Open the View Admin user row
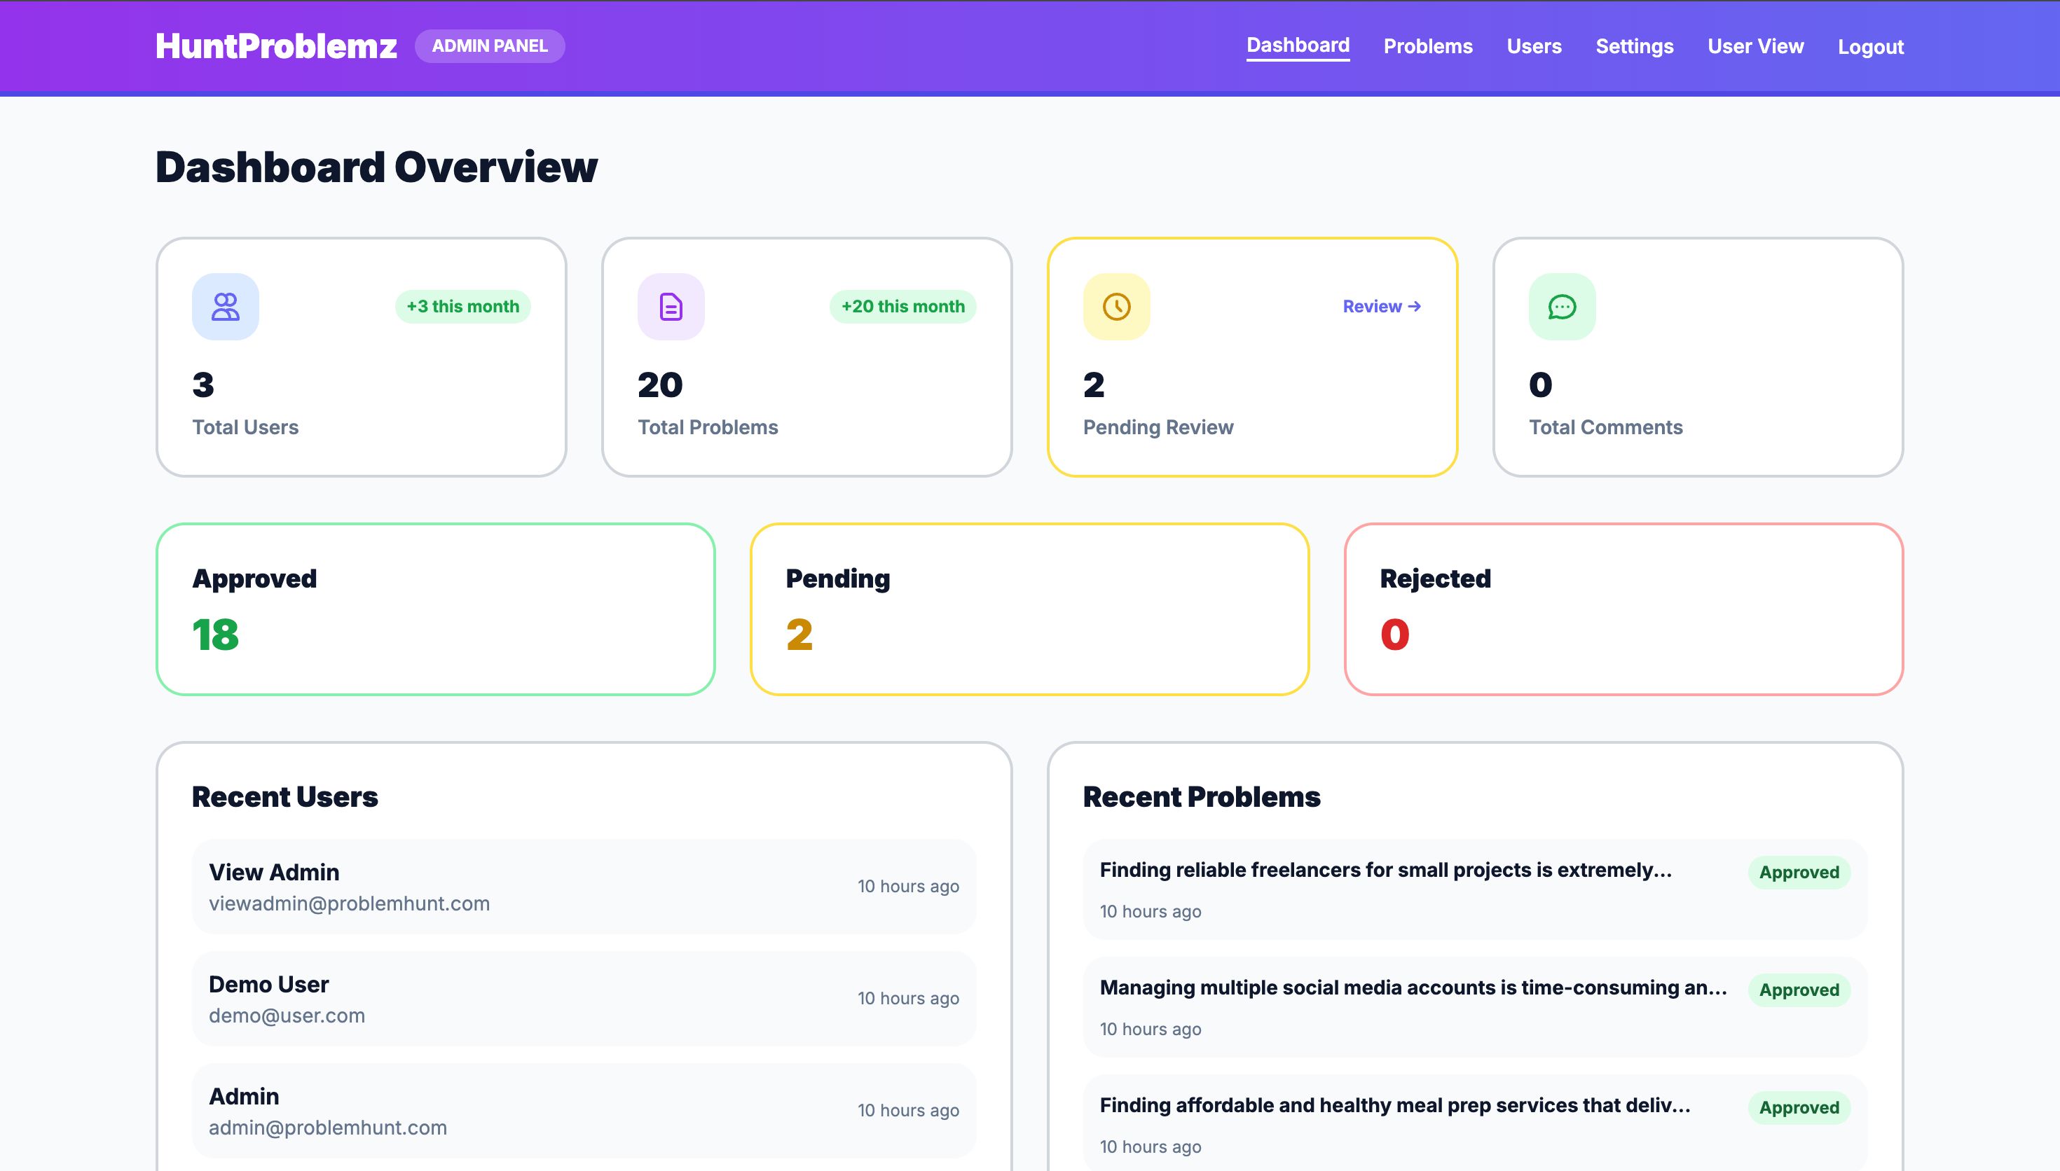2060x1171 pixels. pos(583,886)
